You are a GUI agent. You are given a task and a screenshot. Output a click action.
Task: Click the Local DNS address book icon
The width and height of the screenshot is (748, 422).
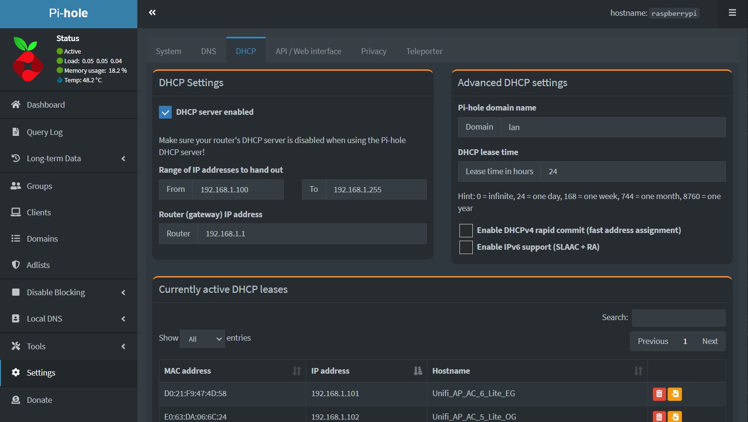point(16,318)
